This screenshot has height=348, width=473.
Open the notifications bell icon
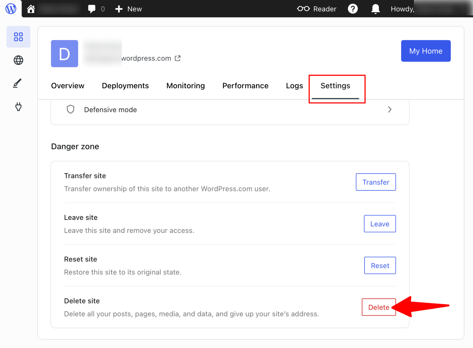375,9
